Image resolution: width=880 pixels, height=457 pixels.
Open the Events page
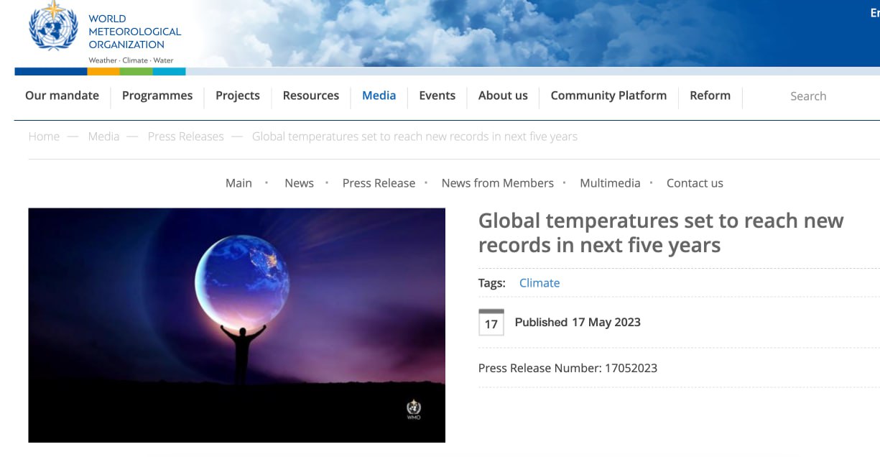coord(437,96)
